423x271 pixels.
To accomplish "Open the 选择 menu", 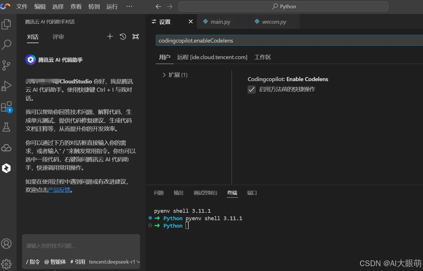I will (58, 7).
